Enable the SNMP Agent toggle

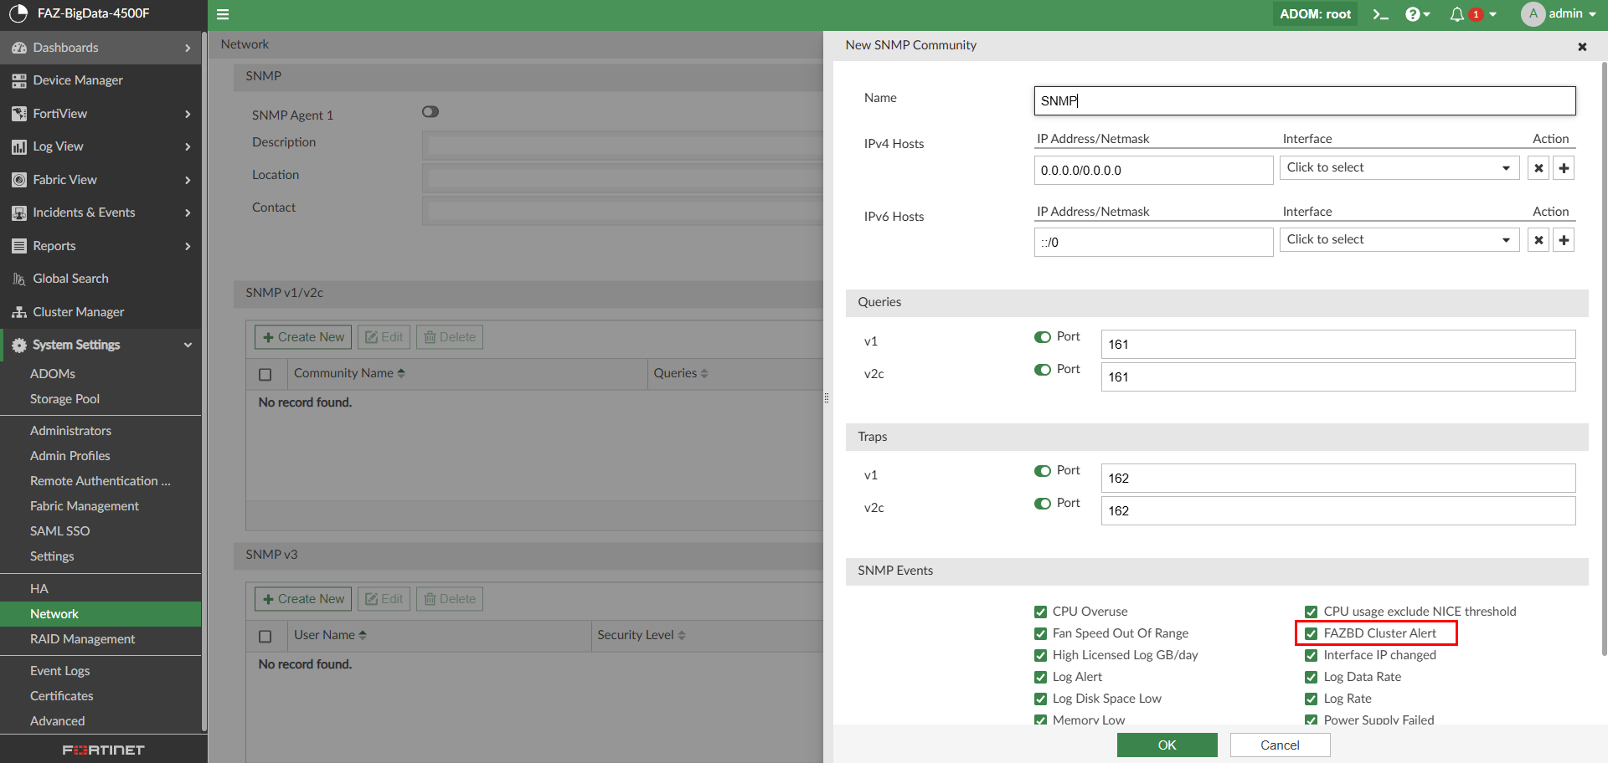[430, 111]
